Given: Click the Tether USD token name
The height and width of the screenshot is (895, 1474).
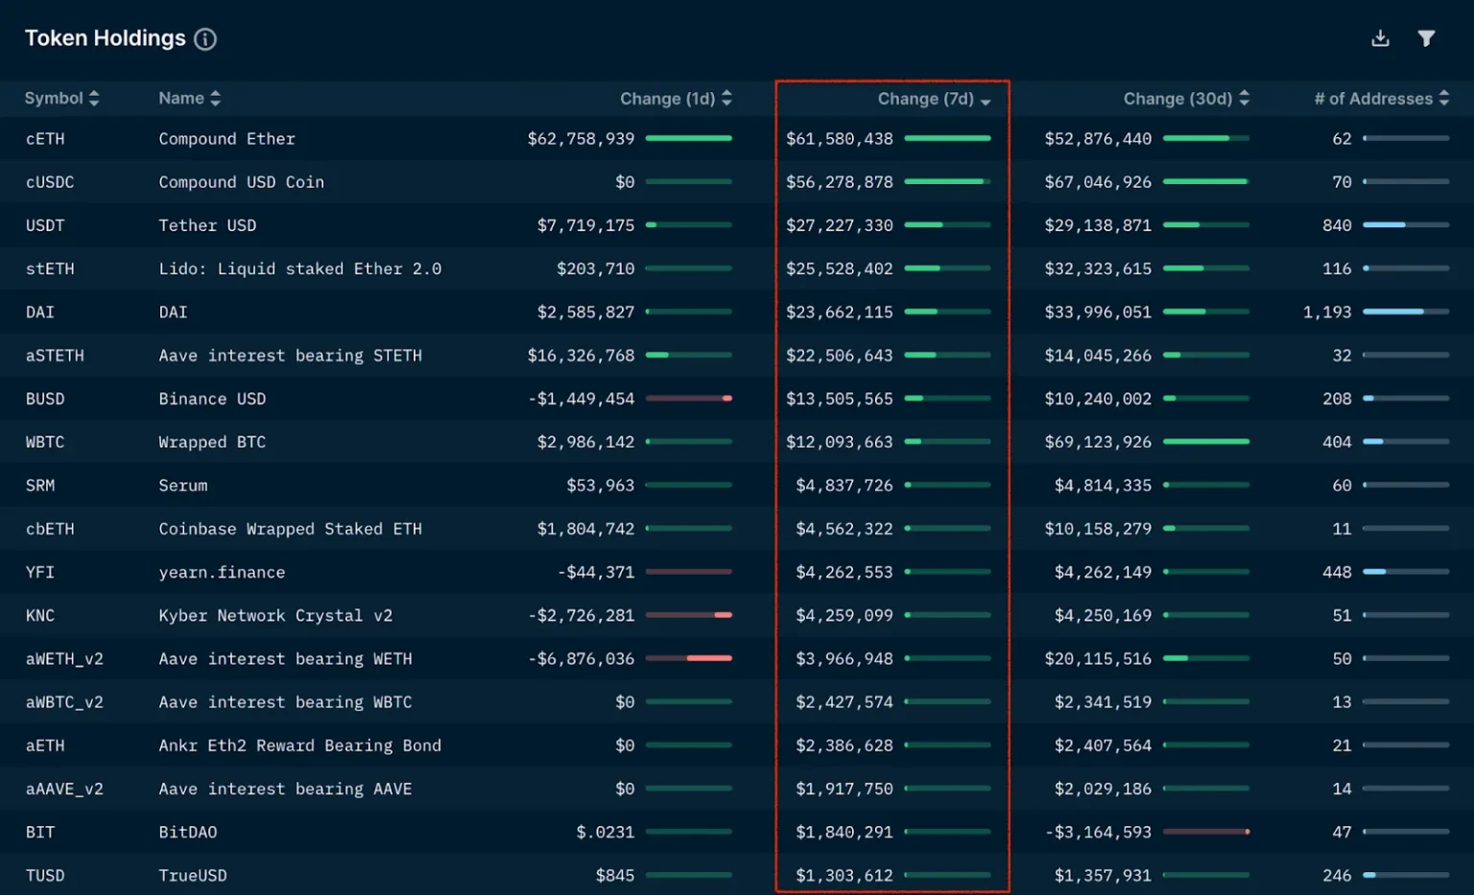Looking at the screenshot, I should (207, 225).
